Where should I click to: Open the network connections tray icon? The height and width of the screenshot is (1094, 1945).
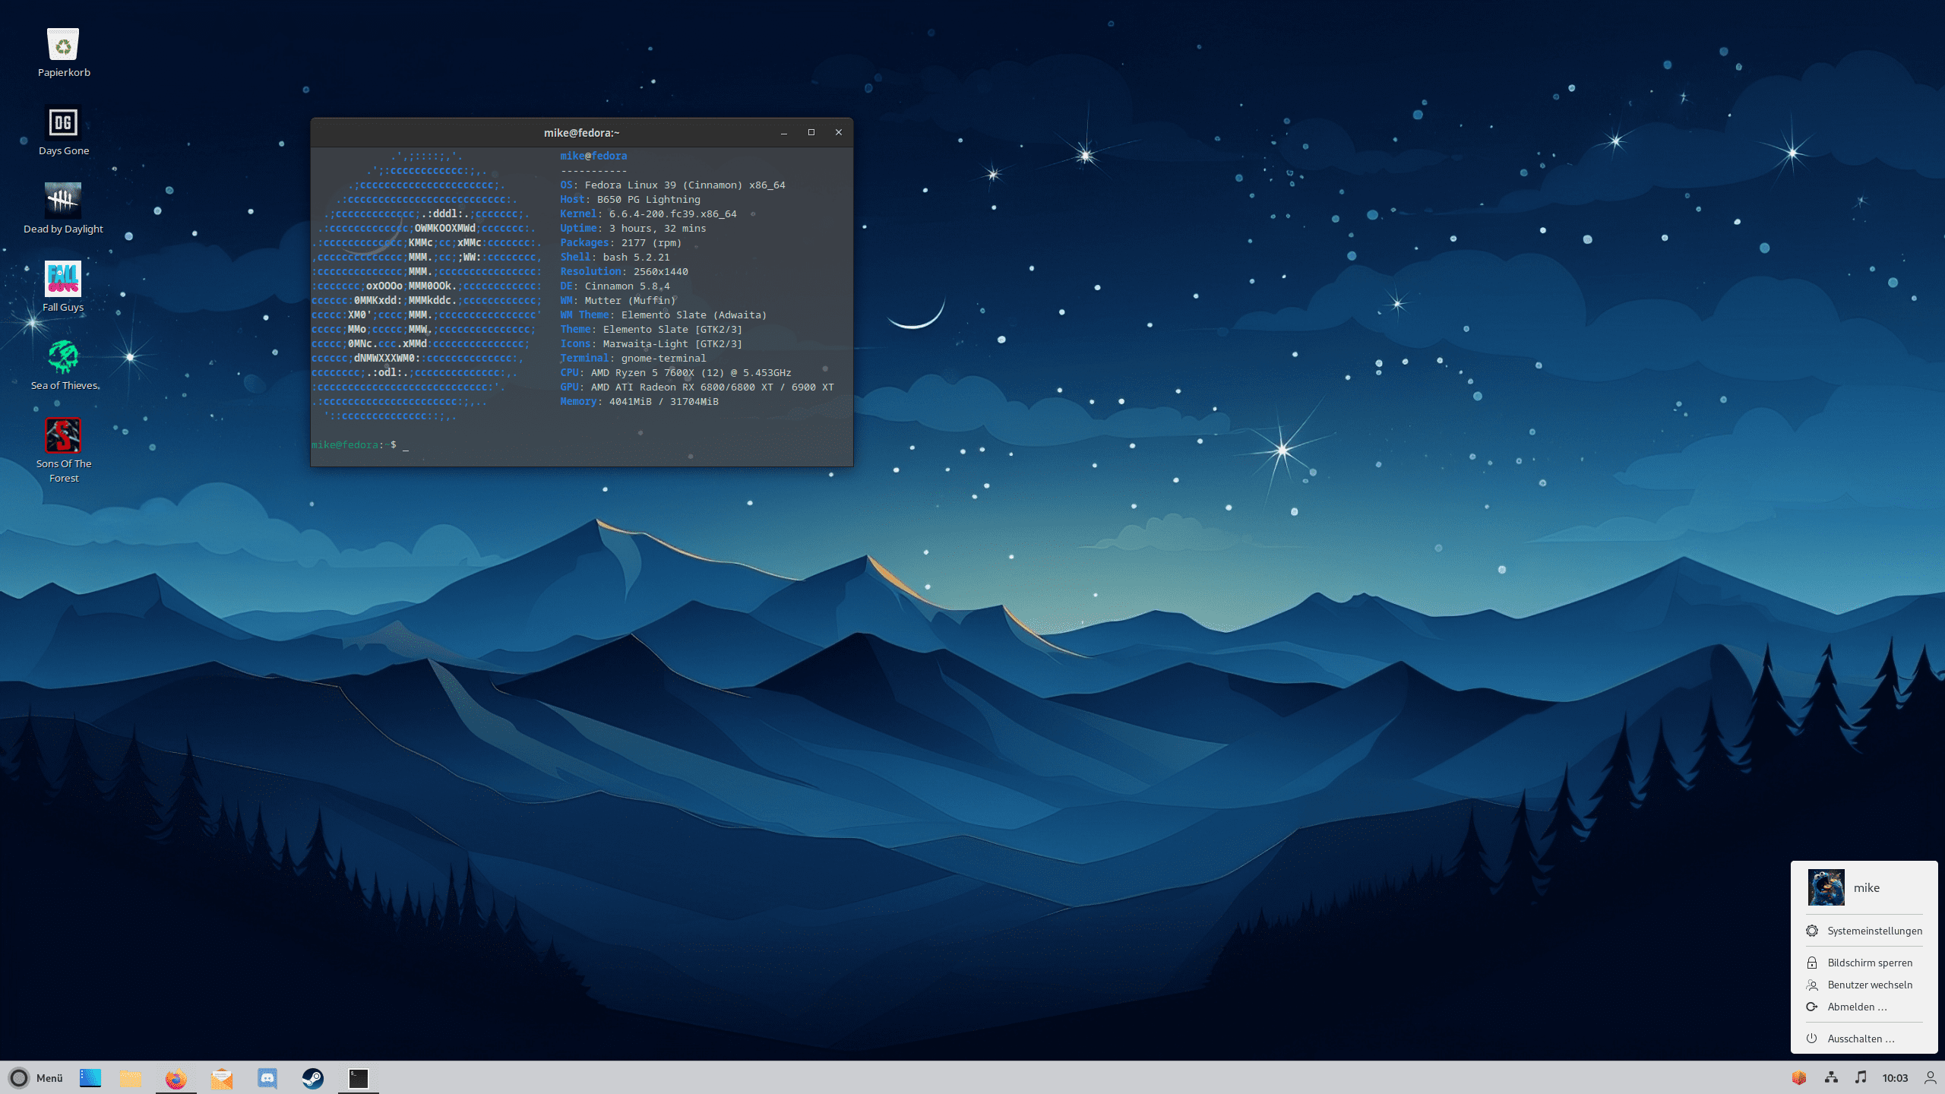(x=1831, y=1077)
